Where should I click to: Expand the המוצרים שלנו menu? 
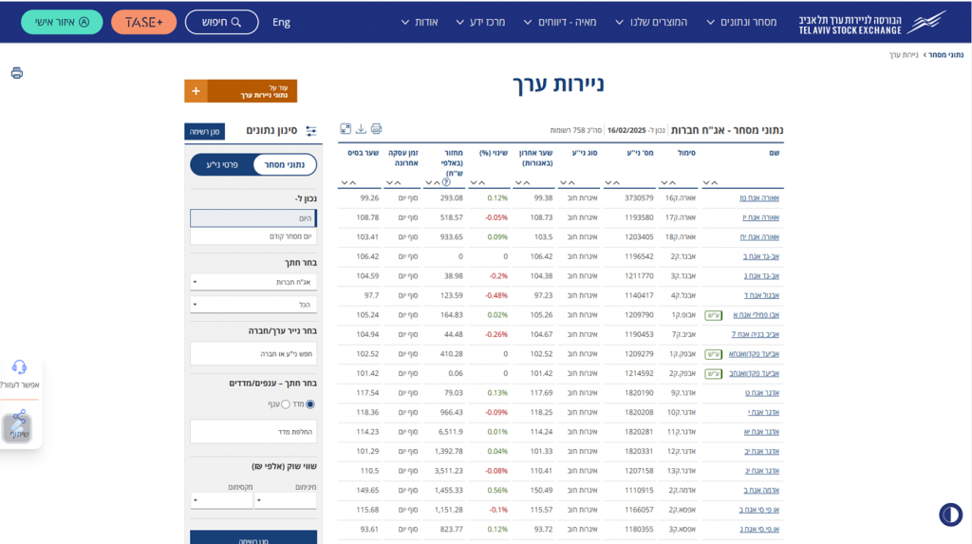(x=651, y=23)
